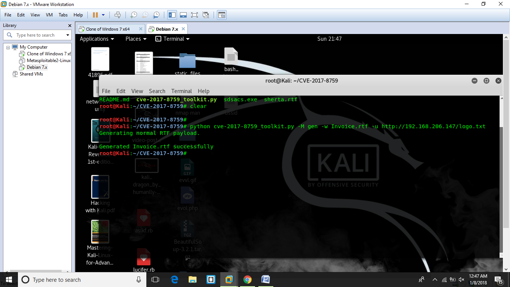The width and height of the screenshot is (510, 287).
Task: Close the Clone of Windows 7 x64 tab
Action: (x=141, y=29)
